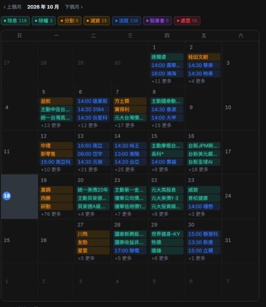Image resolution: width=266 pixels, height=307 pixels.
Task: Expand +21 更多 on October 13
Action: pos(88,170)
